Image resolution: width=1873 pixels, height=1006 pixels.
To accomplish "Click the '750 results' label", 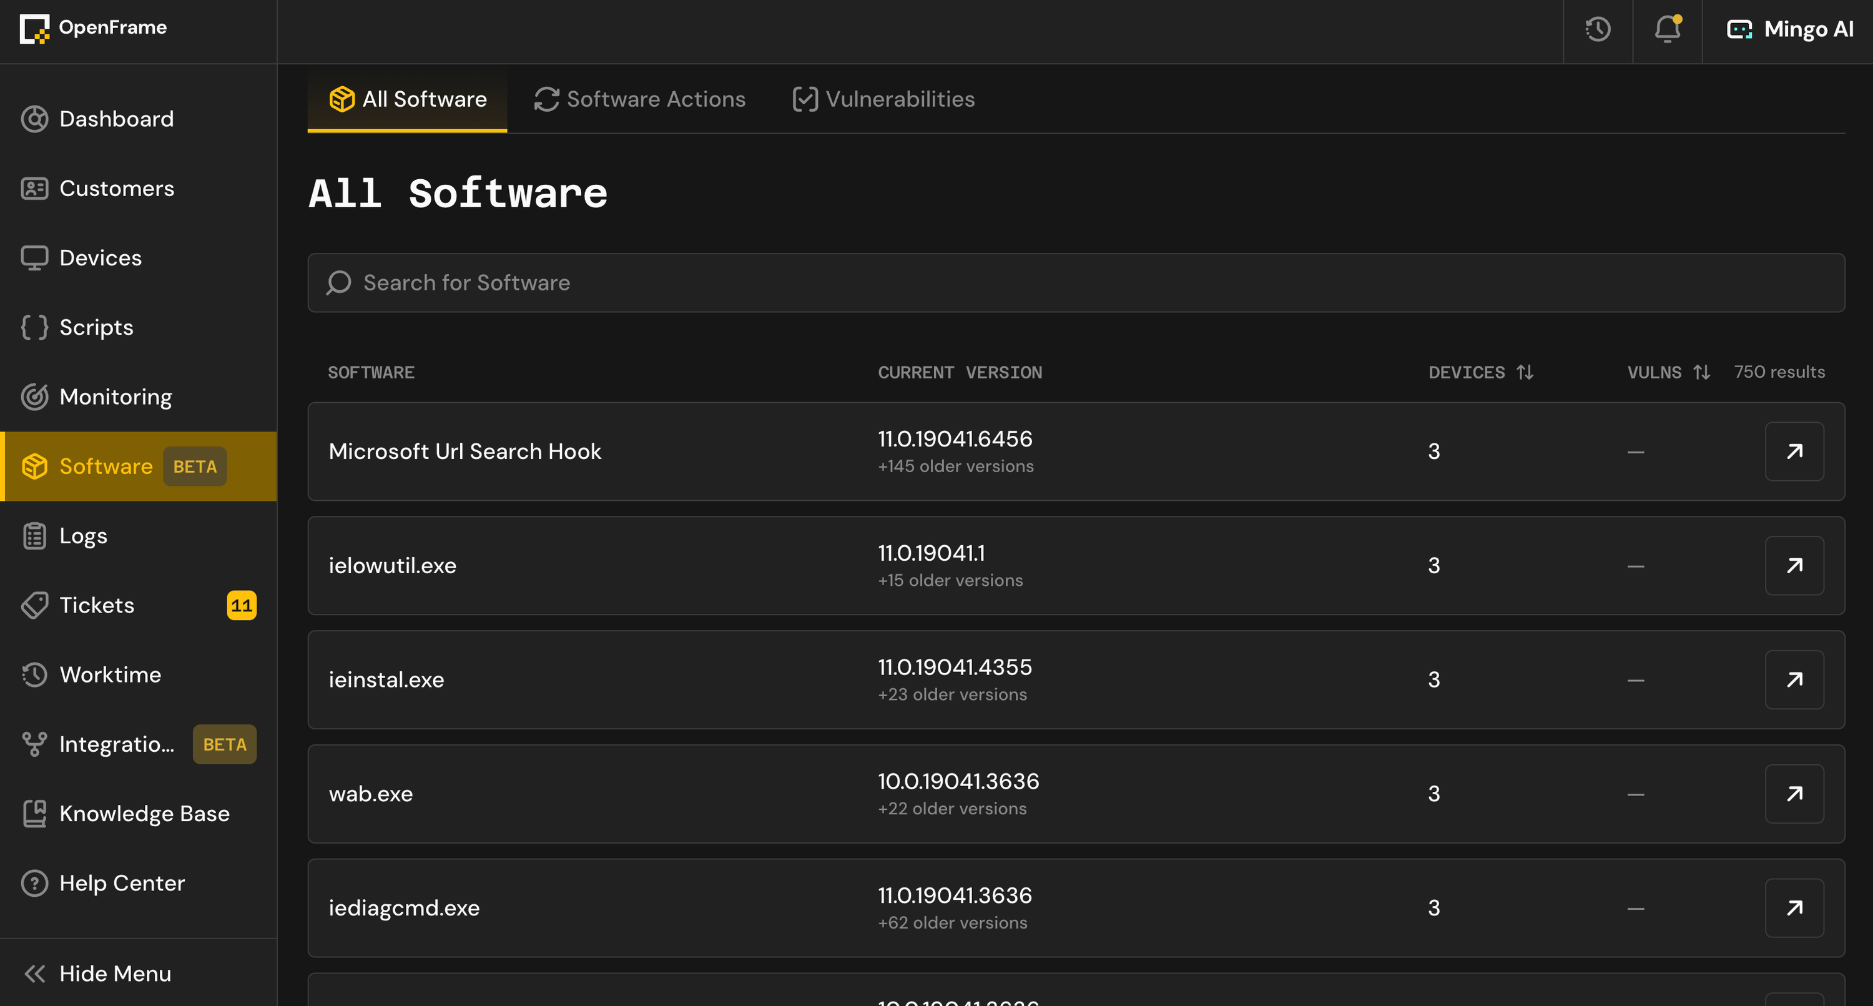I will 1779,372.
